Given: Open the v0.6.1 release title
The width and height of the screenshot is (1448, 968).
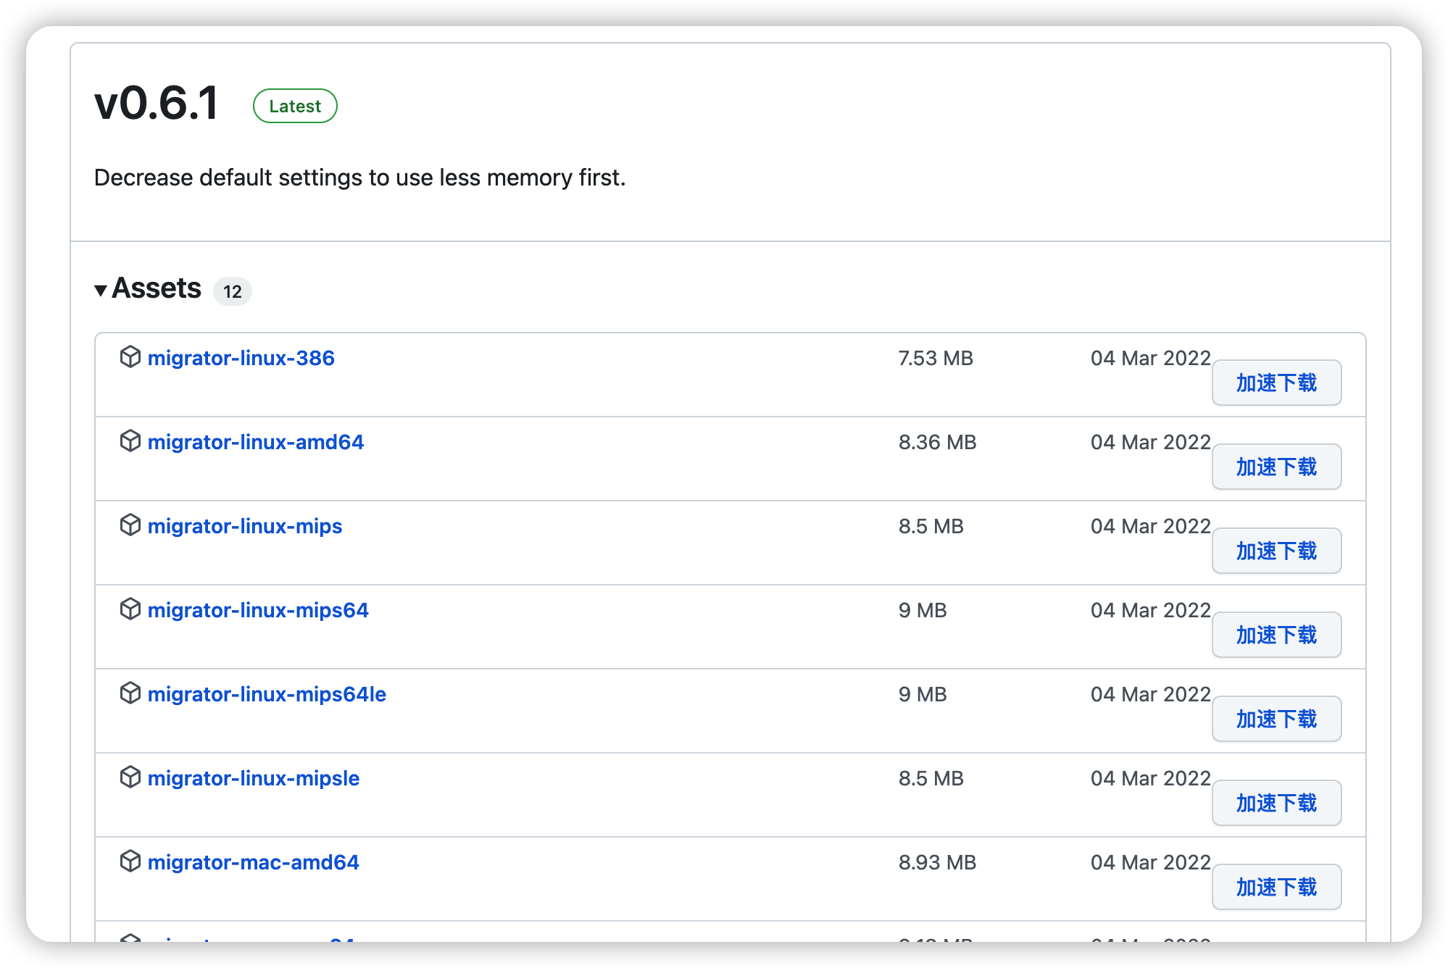Looking at the screenshot, I should [x=157, y=103].
